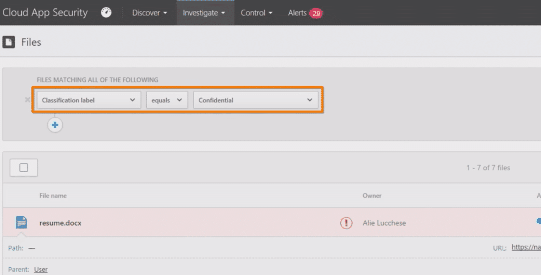Viewport: 541px width, 275px height.
Task: Click the red policy violation warning icon
Action: [346, 223]
